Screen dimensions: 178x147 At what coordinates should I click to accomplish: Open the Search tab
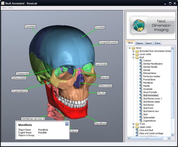pyautogui.click(x=148, y=43)
